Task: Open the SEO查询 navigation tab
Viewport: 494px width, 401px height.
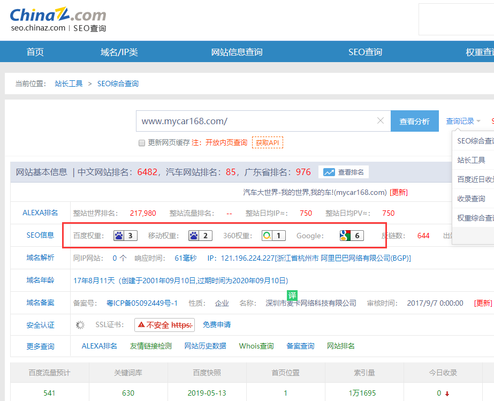Action: click(365, 52)
